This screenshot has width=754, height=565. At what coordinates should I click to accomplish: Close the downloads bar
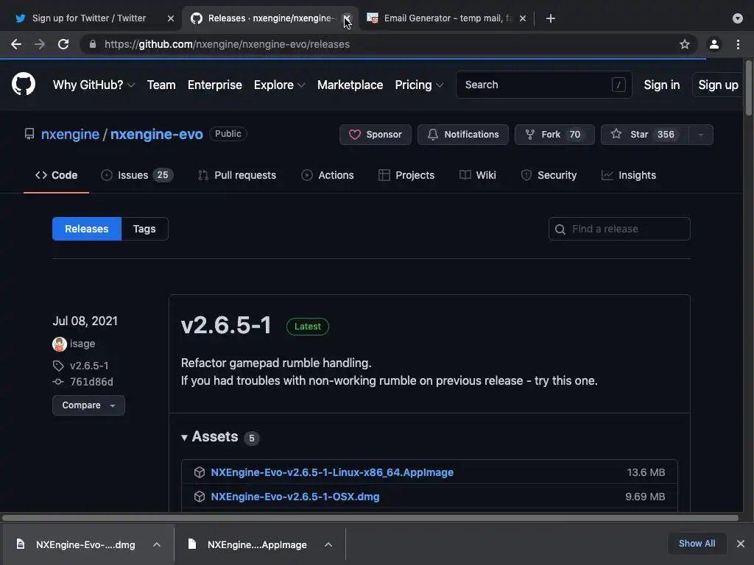(741, 544)
